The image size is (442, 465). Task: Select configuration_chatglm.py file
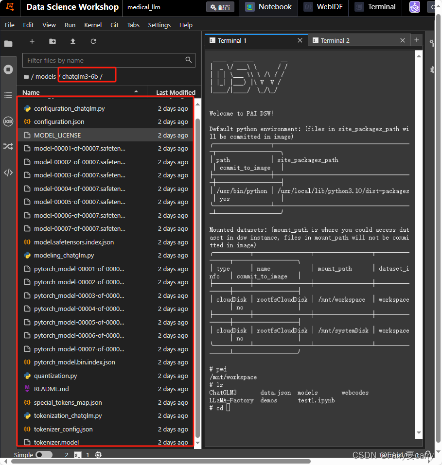coord(106,108)
